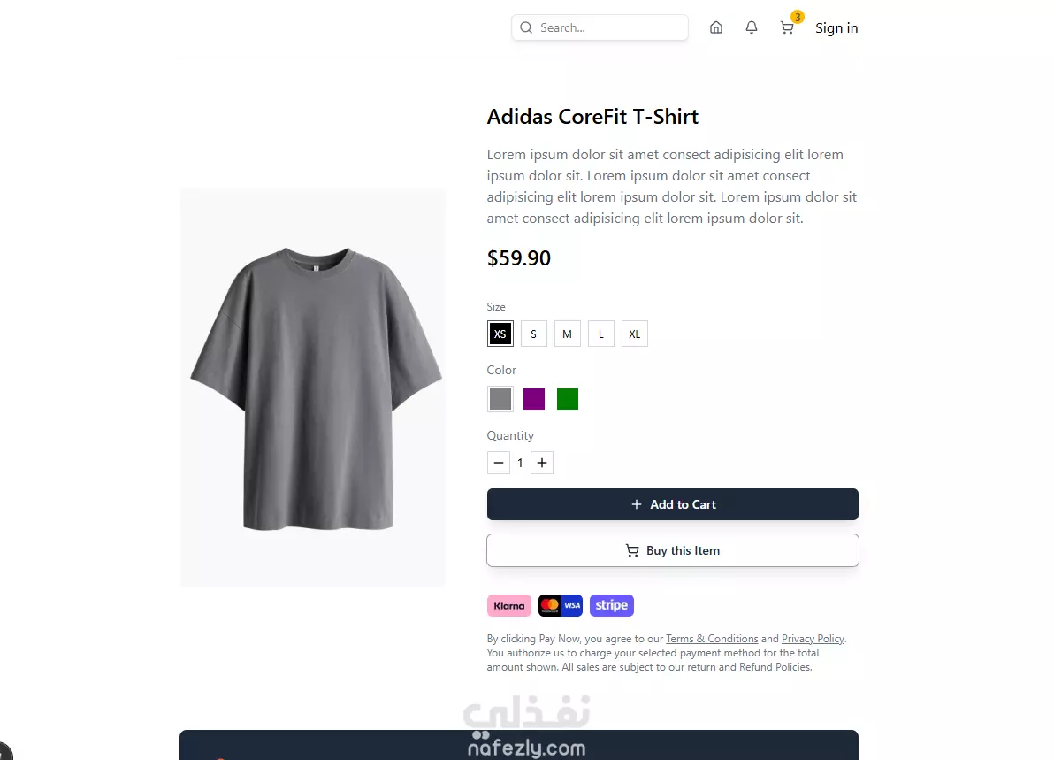Choose size L

(x=601, y=334)
